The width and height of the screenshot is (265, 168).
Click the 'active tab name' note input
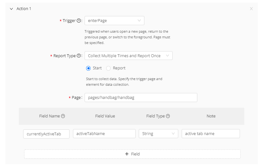point(210,134)
